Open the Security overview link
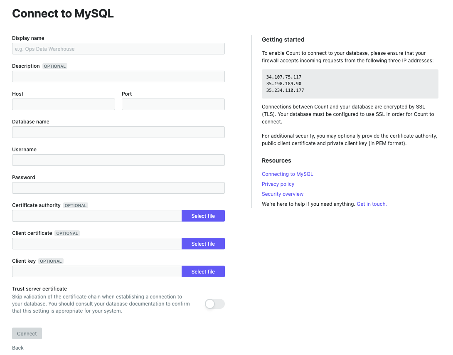 [283, 194]
